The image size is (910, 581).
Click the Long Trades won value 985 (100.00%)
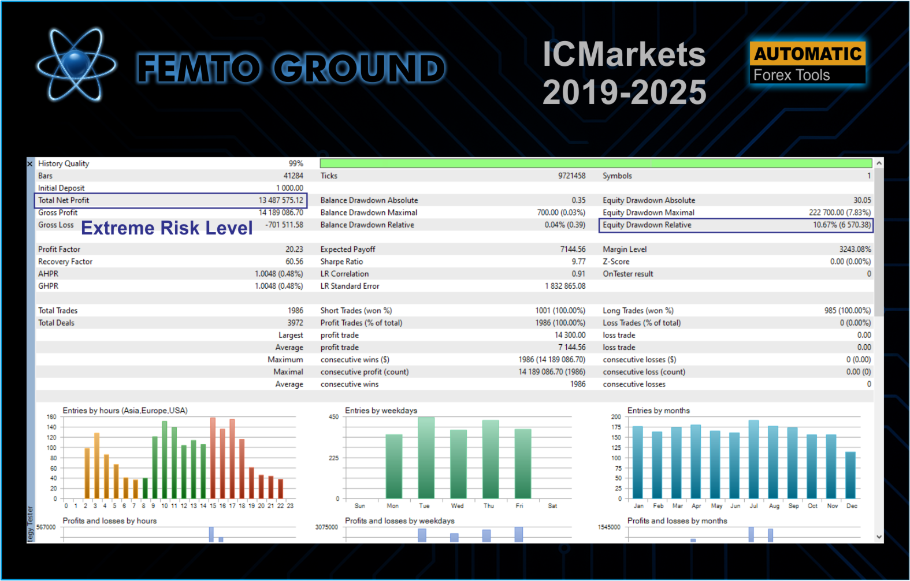(x=848, y=311)
